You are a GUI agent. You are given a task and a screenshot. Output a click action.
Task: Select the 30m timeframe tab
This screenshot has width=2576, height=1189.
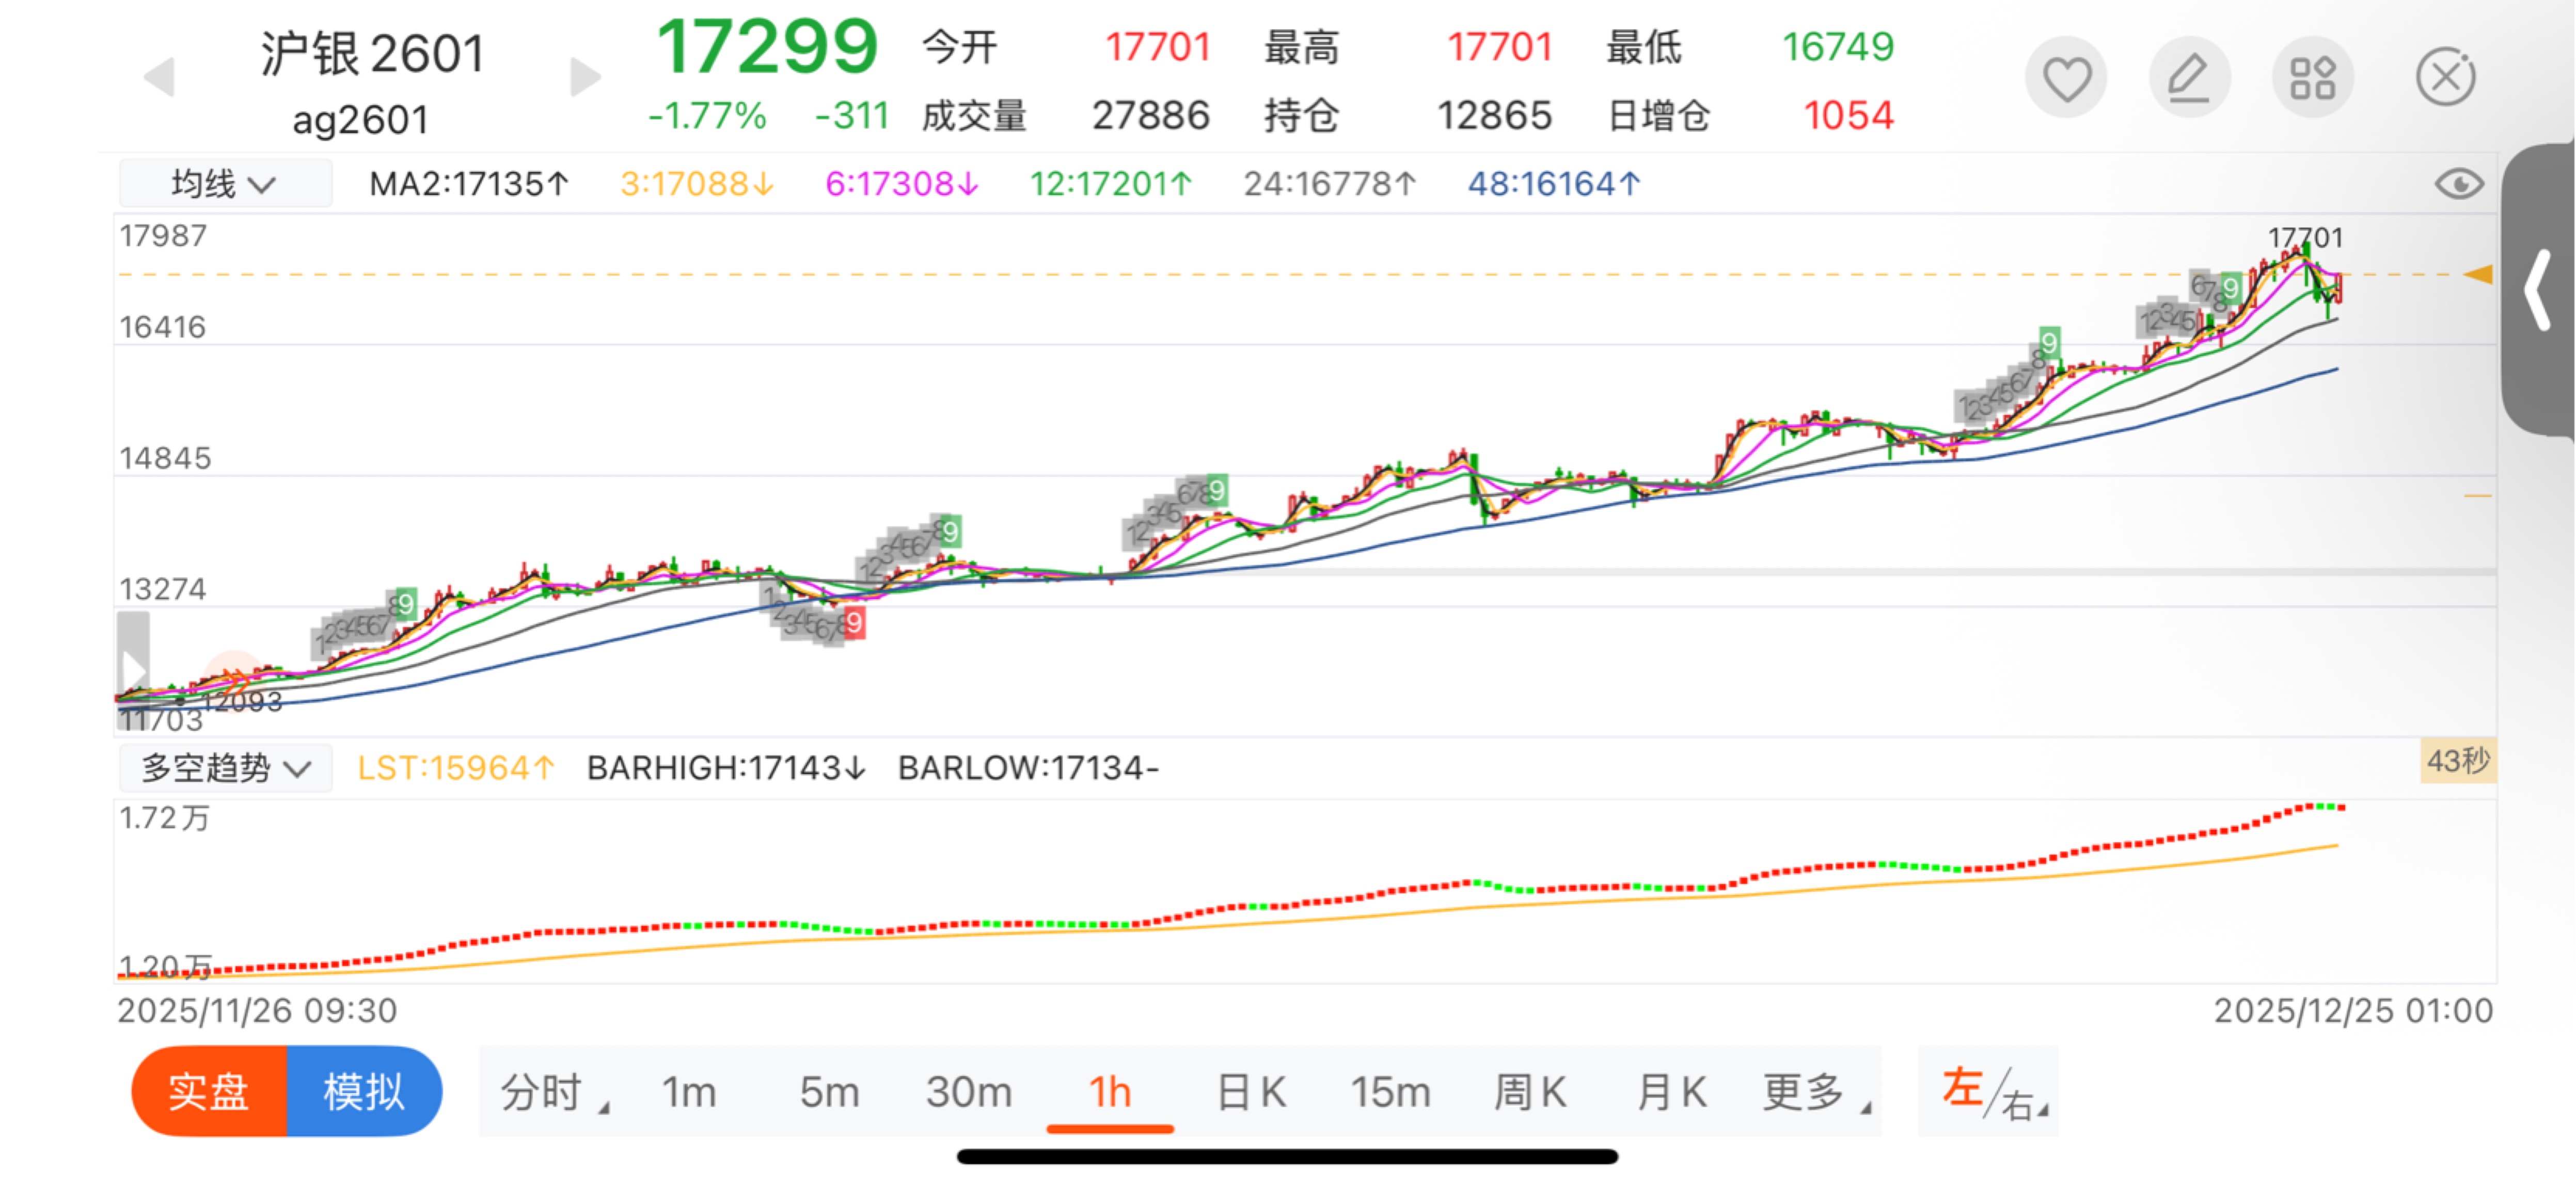click(968, 1091)
